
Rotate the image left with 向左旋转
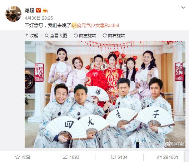(x=85, y=36)
